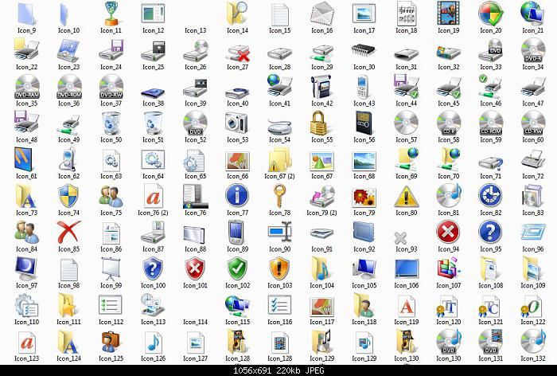Click the blue information icon Icon_77
This screenshot has height=376, width=557.
point(237,195)
